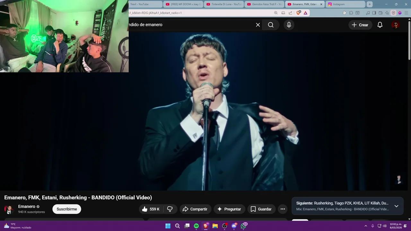Open the YouTube account avatar menu
This screenshot has width=411, height=231.
(x=396, y=25)
